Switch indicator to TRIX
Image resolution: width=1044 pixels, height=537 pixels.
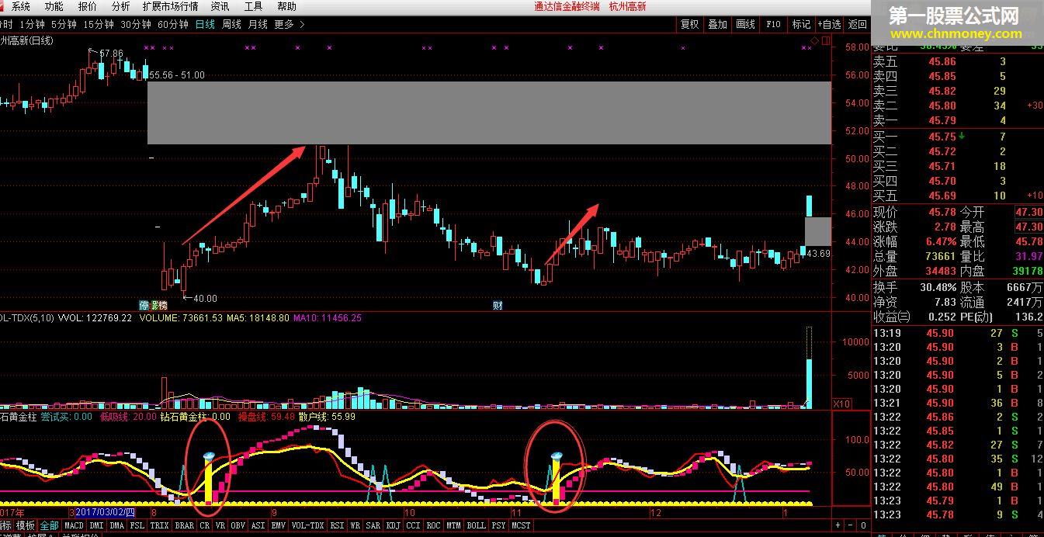point(159,525)
